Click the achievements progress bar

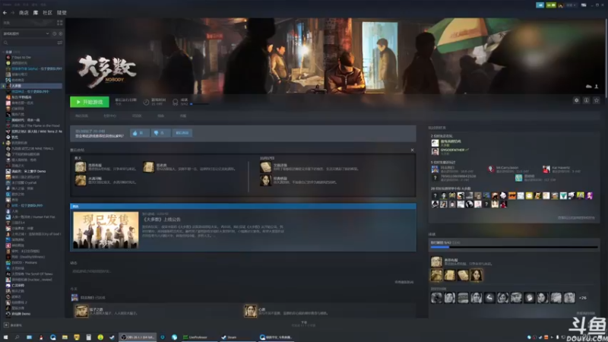tap(515, 247)
